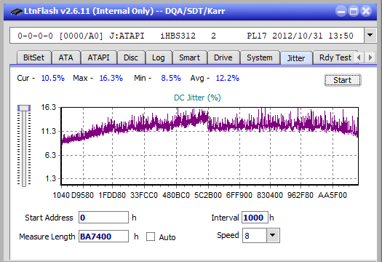This screenshot has width=382, height=262.
Task: Minimize the LtnFlash window
Action: [x=341, y=11]
